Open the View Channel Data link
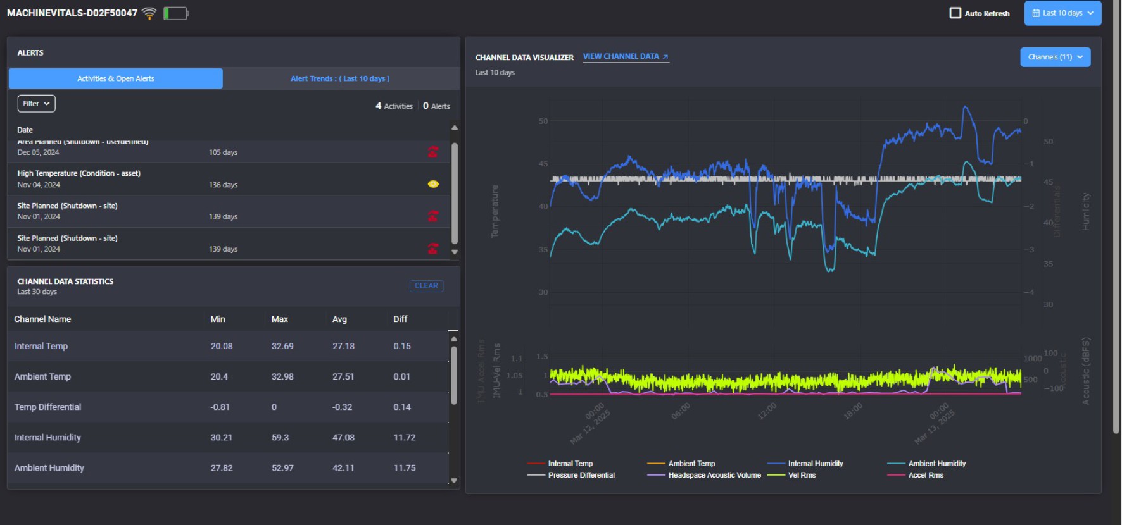This screenshot has height=525, width=1122. pos(621,57)
